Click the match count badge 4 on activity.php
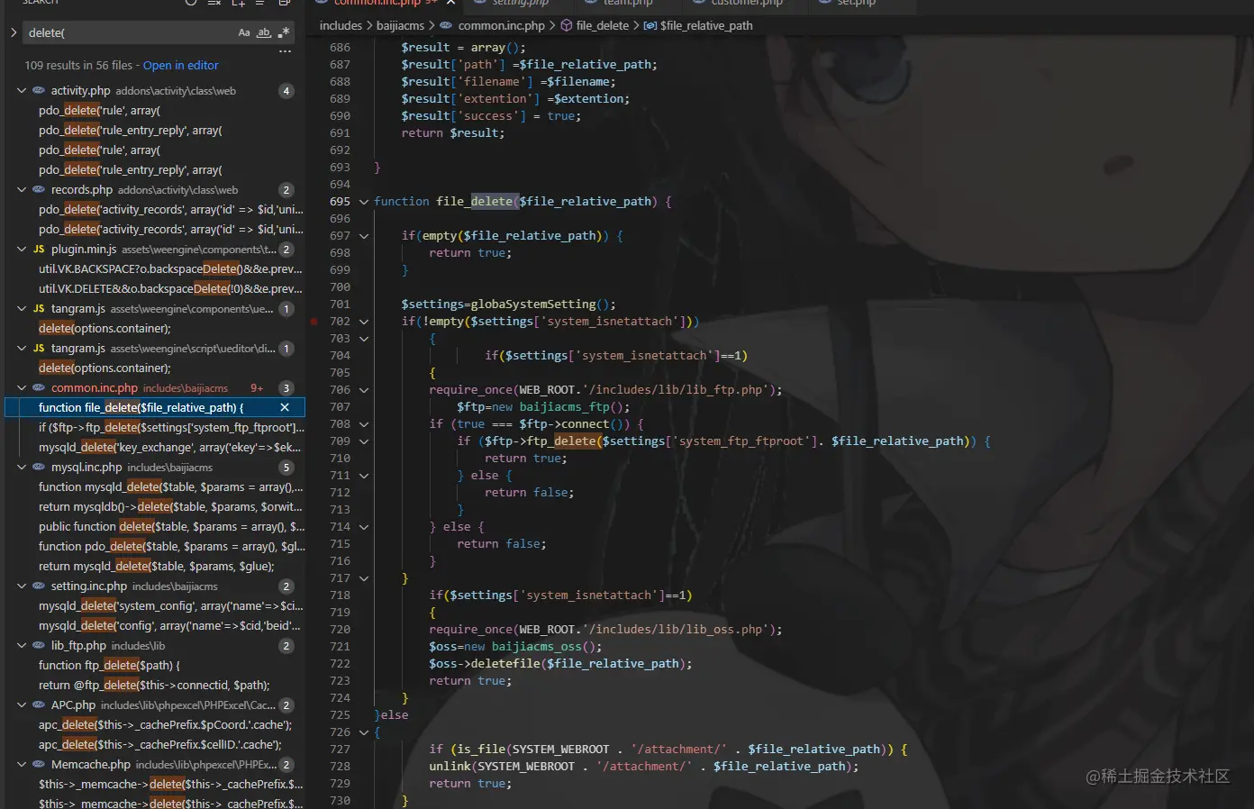Screen dimensions: 1254x809 coord(286,91)
